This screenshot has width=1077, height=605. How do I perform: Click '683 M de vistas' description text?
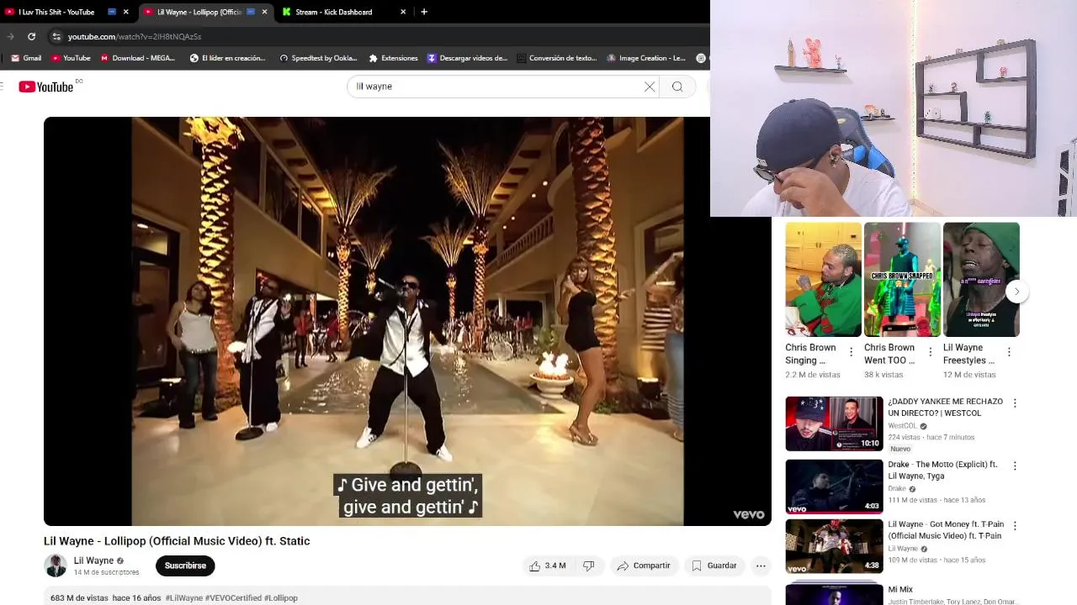point(79,598)
